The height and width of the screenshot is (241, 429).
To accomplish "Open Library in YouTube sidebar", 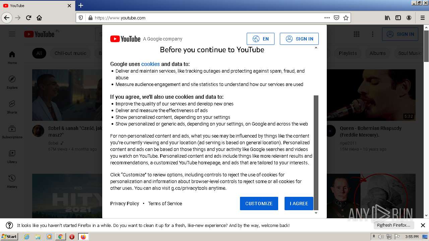I will click(12, 156).
